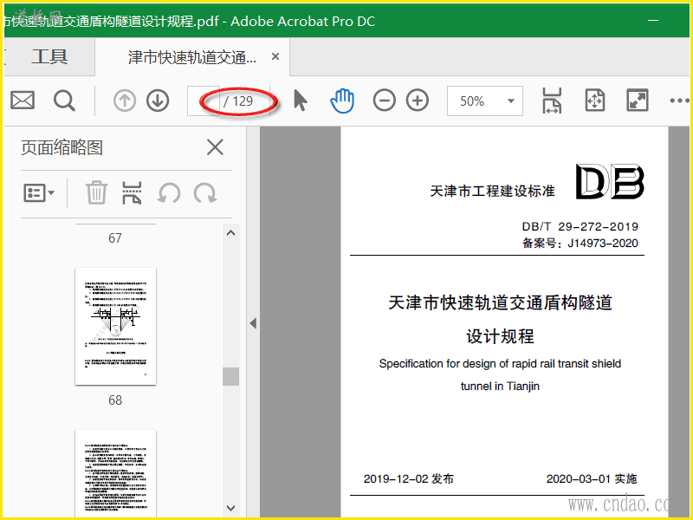
Task: Click page label 68 in thumbnails
Action: [x=115, y=400]
